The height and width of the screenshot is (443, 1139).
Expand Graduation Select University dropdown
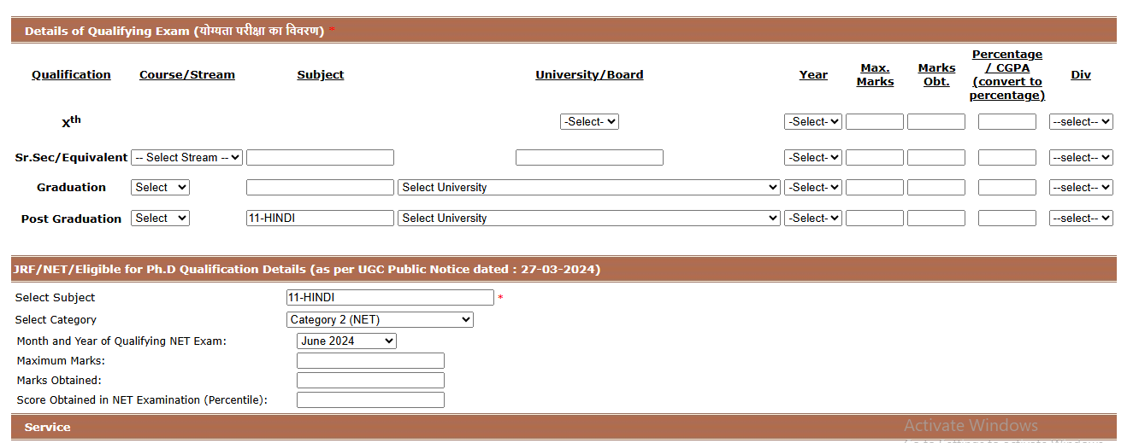[x=588, y=188]
